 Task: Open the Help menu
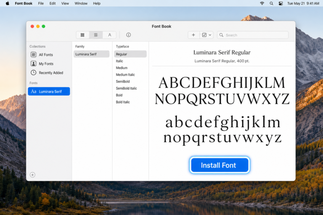(x=97, y=3)
